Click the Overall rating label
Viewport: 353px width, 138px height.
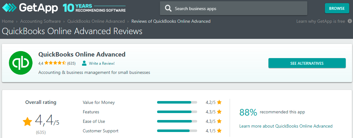tap(41, 102)
